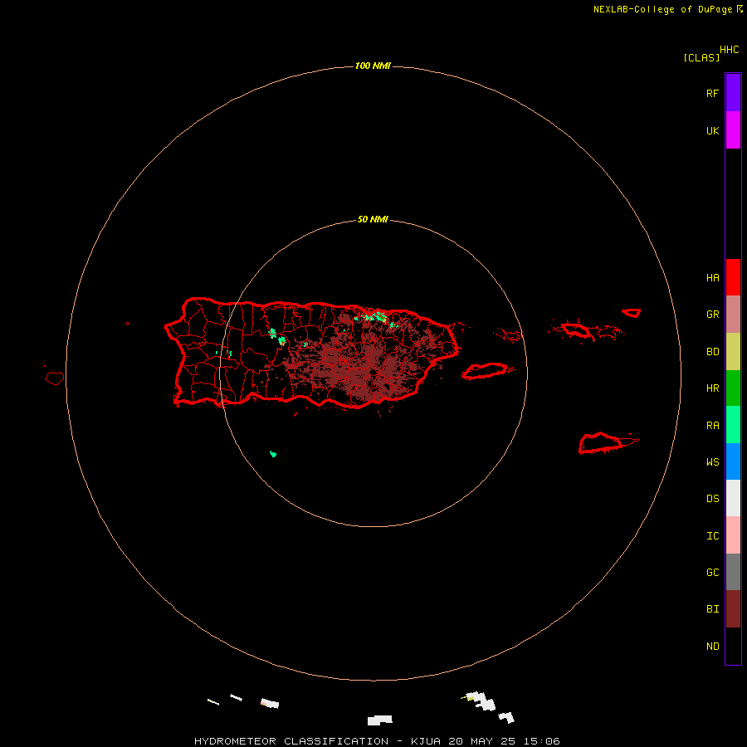Click the 'HHC' product code text
Viewport: 747px width, 747px height.
pos(729,50)
